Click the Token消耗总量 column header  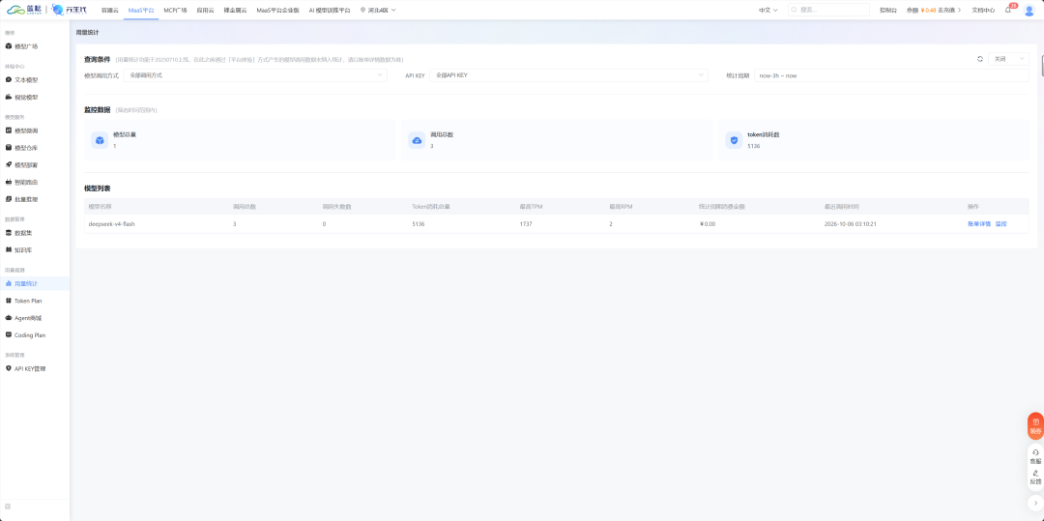pos(431,206)
